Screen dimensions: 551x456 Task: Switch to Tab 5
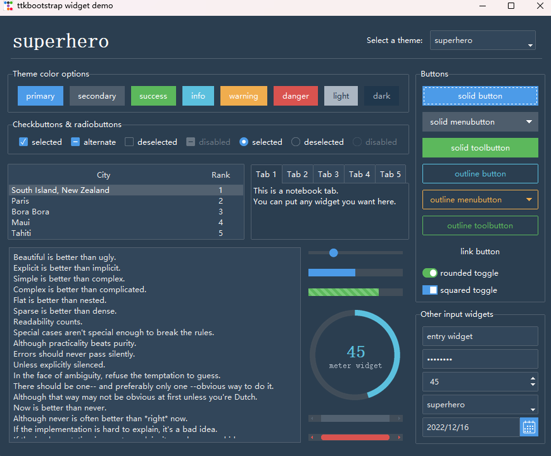389,174
